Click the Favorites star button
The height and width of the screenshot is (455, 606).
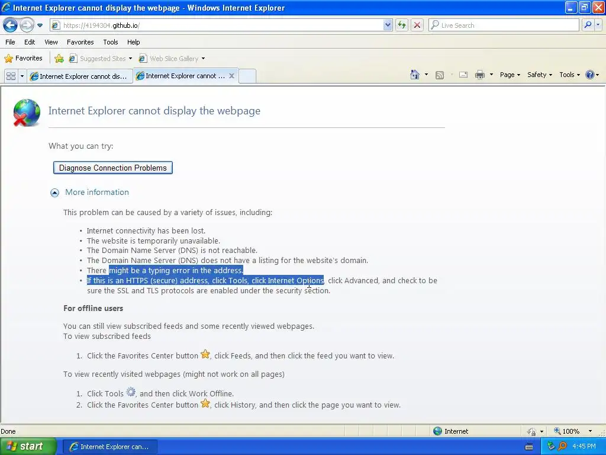tap(23, 59)
